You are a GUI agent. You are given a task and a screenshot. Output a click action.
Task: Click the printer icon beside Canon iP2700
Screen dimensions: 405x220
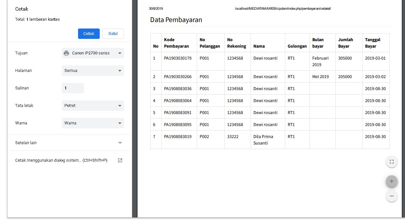click(x=66, y=53)
